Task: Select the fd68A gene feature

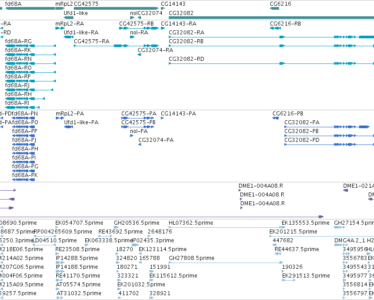Action: click(x=30, y=8)
